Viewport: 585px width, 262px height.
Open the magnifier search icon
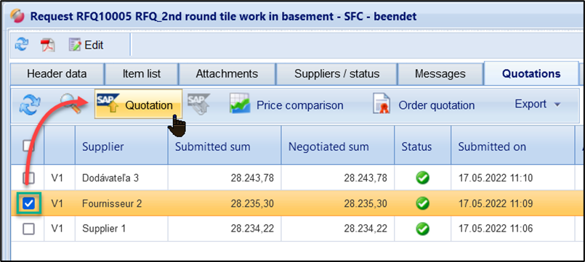click(70, 103)
